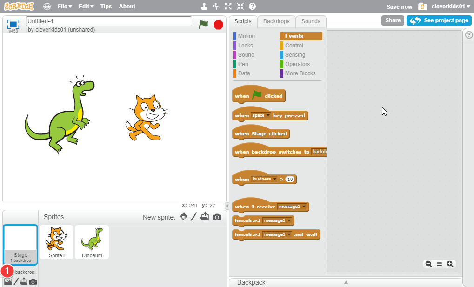474x287 pixels.
Task: Choose new sprite from library
Action: (x=183, y=217)
